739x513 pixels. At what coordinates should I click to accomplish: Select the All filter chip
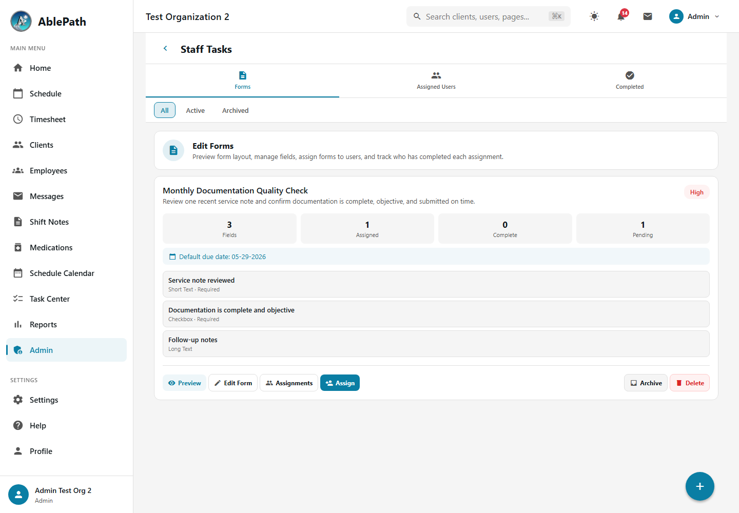(x=165, y=110)
